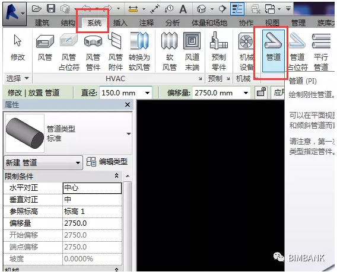This screenshot has width=337, height=272.
Task: Select the 预制零件 fabrication part tool
Action: point(219,52)
